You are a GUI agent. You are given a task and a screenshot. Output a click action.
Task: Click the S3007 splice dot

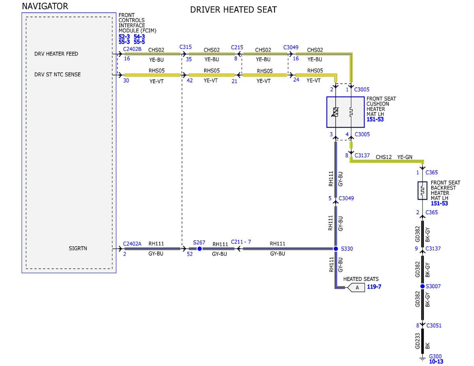422,286
